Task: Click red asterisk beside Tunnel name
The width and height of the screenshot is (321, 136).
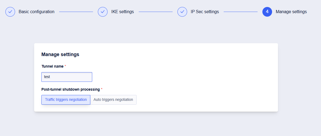Action: pos(65,66)
